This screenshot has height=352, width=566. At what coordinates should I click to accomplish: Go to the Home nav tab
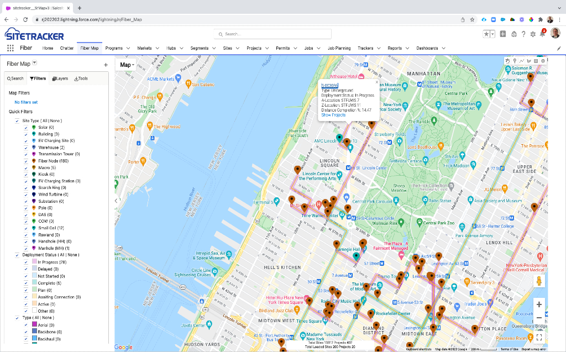click(x=48, y=49)
